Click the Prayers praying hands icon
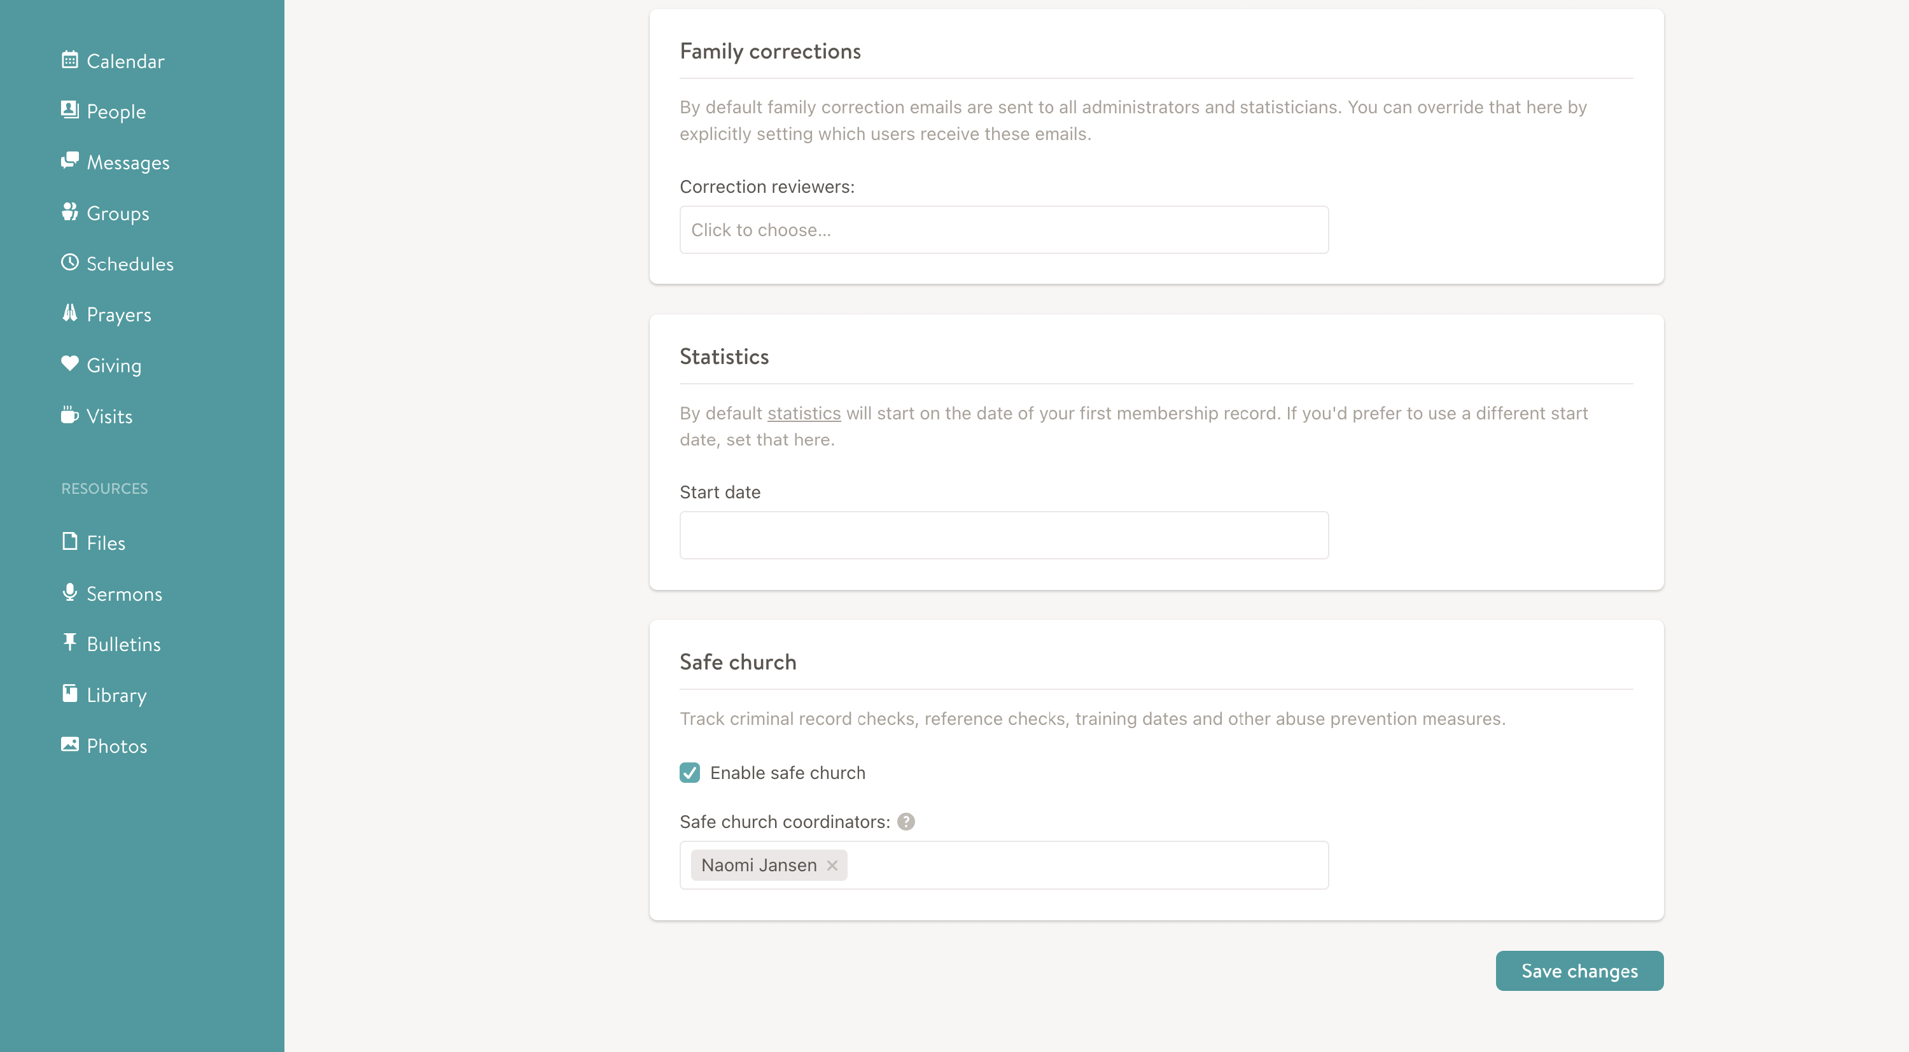 (69, 314)
